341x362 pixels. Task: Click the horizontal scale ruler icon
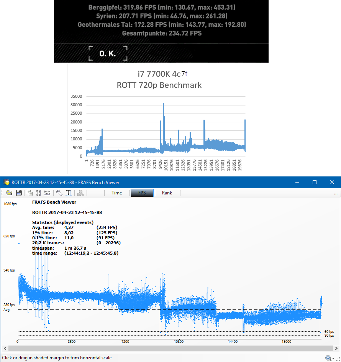(47, 193)
